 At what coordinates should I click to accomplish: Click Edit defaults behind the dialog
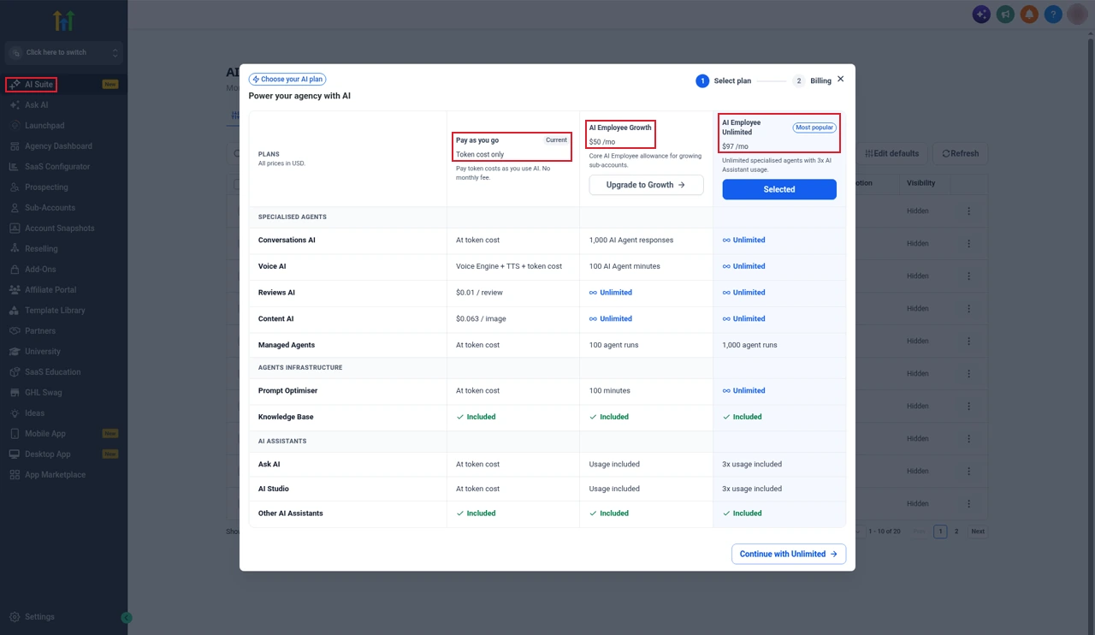coord(891,154)
